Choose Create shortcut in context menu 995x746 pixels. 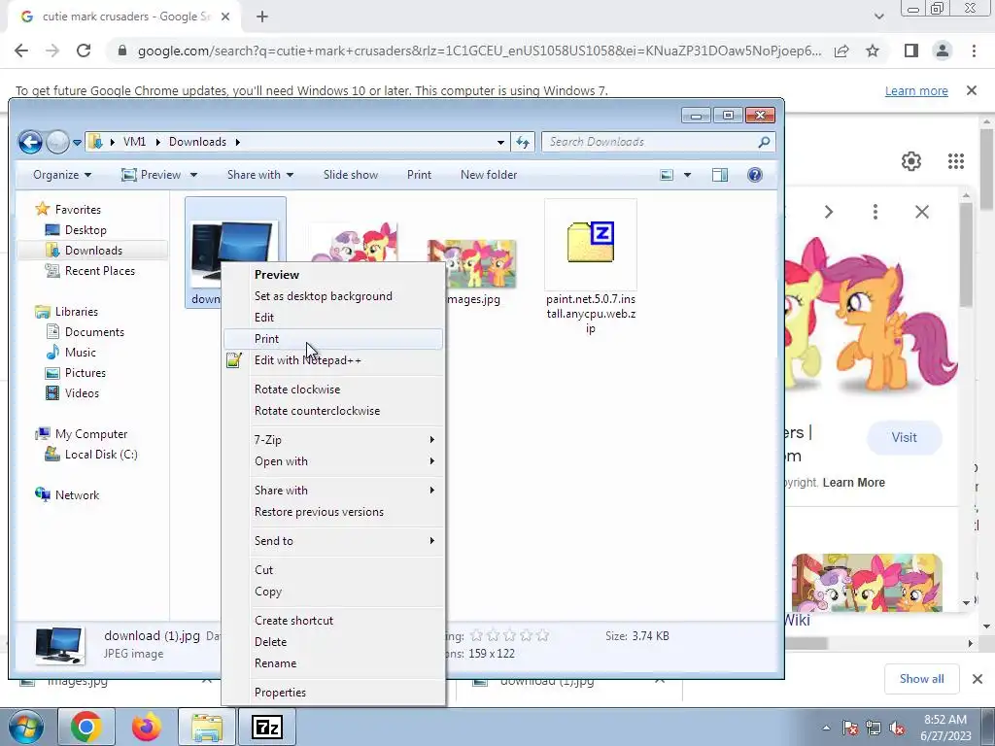(x=334, y=621)
